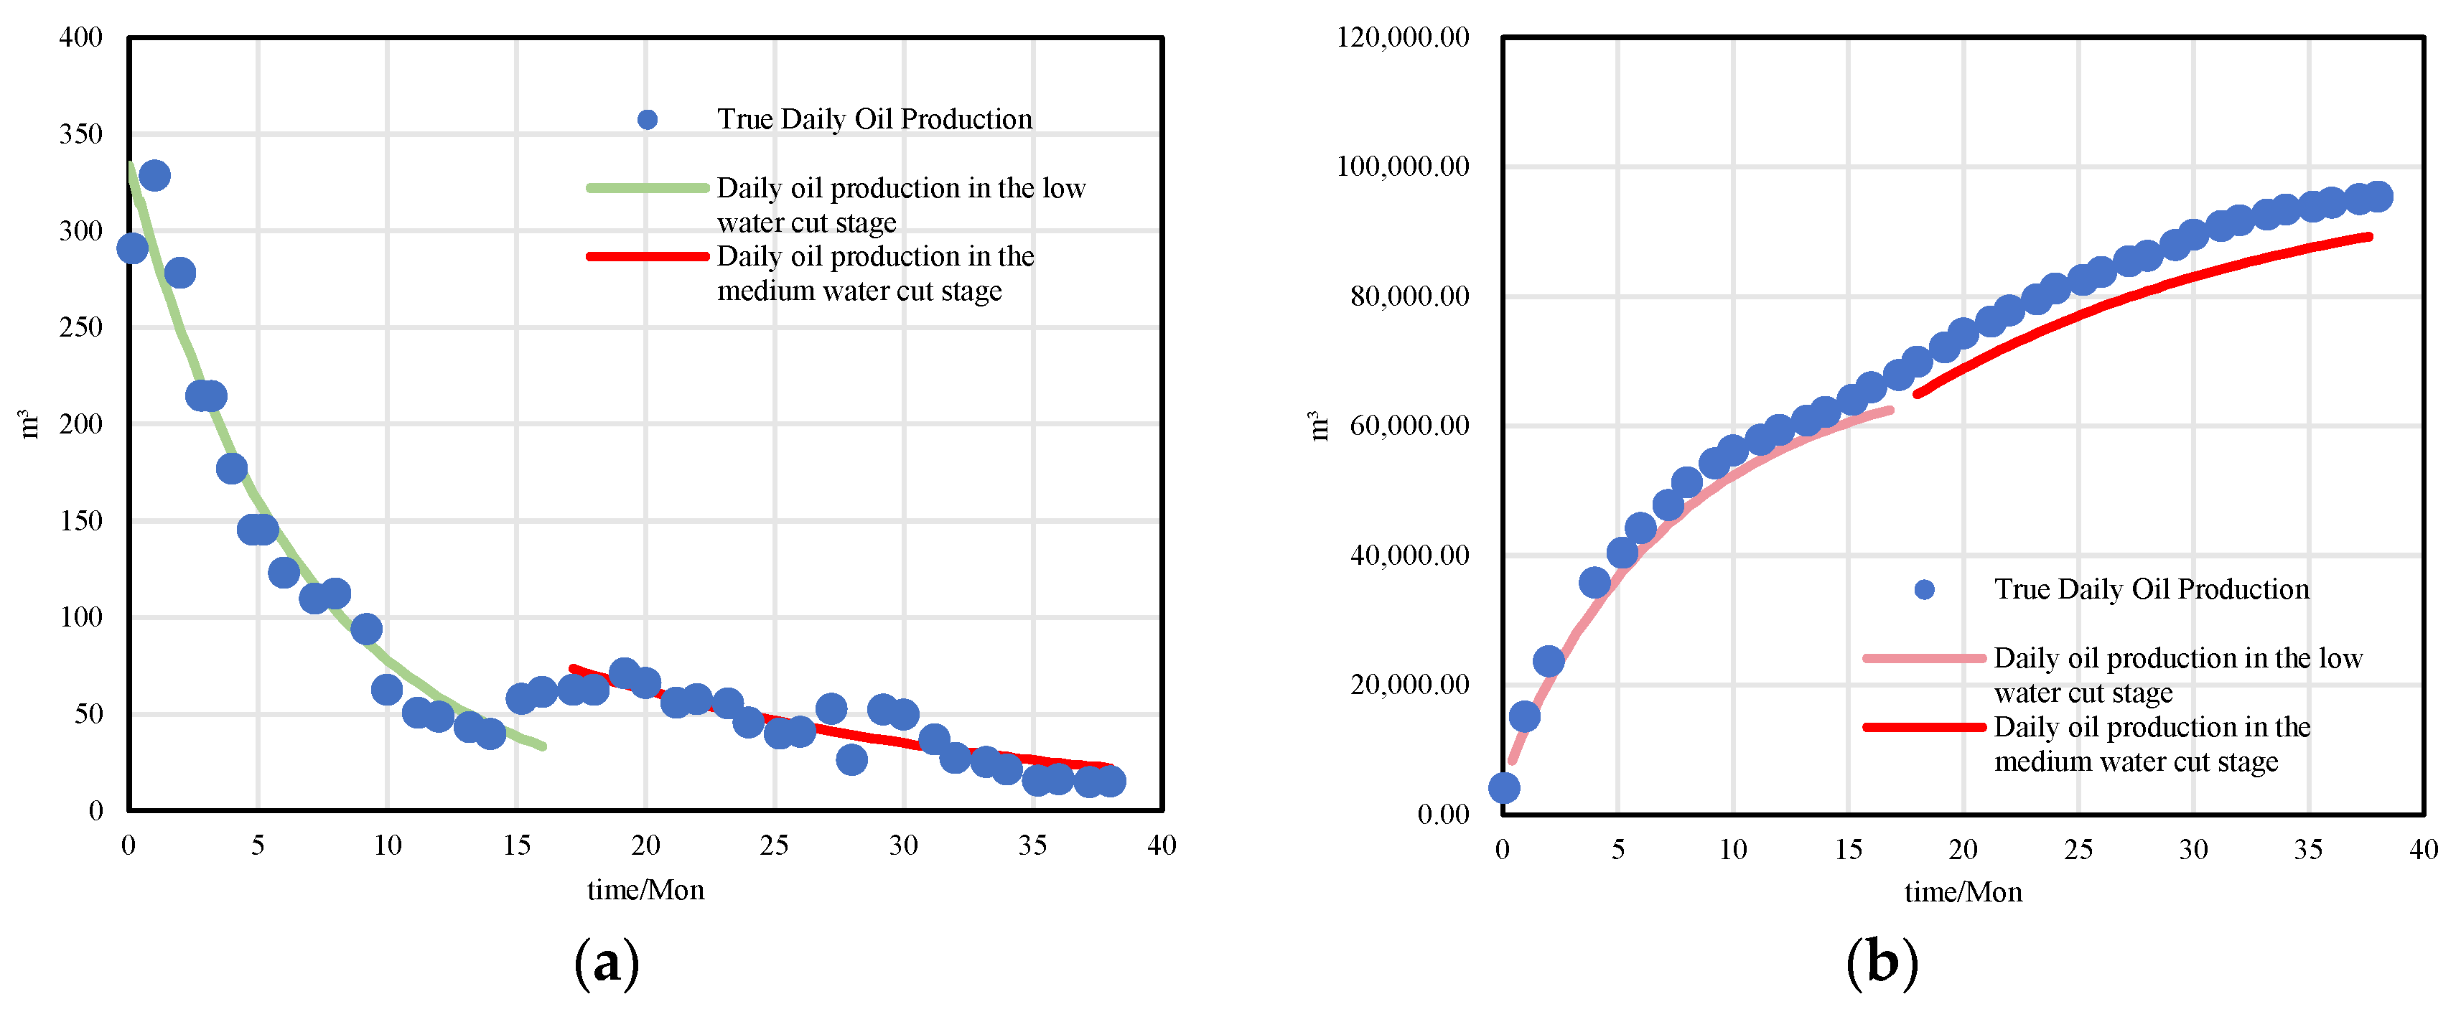
Task: Click the first data point in chart (b)
Action: point(1504,788)
